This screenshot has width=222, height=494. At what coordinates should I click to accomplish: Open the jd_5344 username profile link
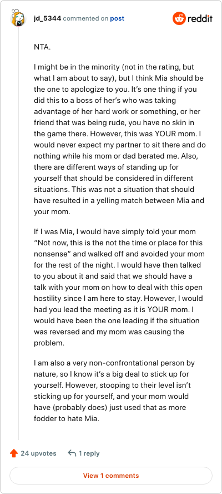click(x=48, y=18)
